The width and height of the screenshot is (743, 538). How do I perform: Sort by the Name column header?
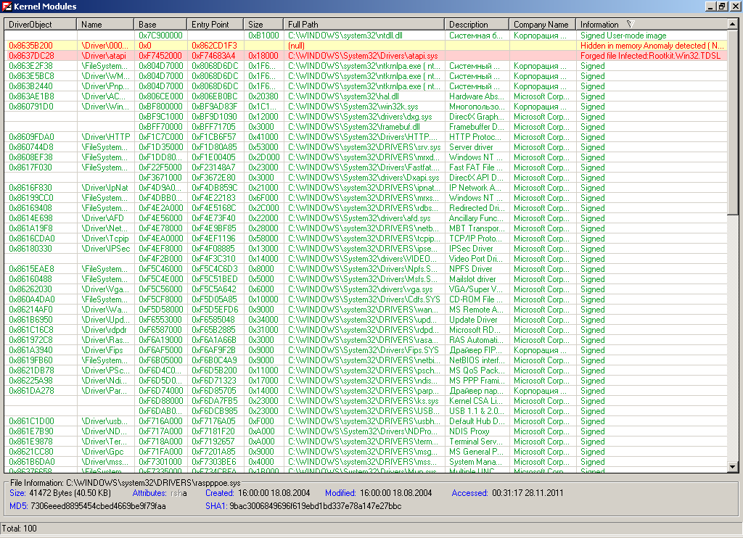click(105, 24)
